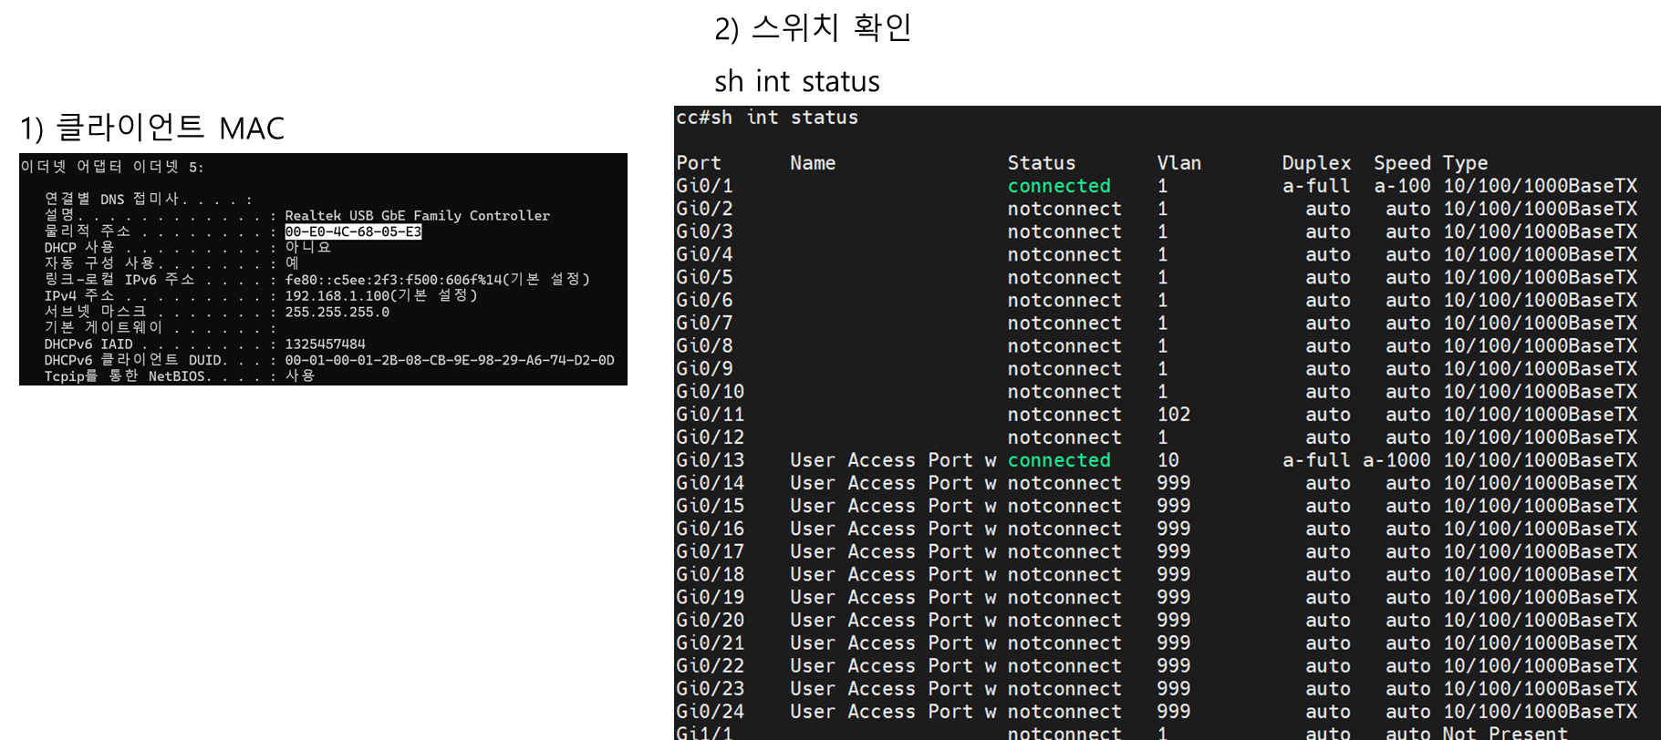
Task: Click the a-1000 speed value for Gi0/13
Action: (x=1396, y=460)
